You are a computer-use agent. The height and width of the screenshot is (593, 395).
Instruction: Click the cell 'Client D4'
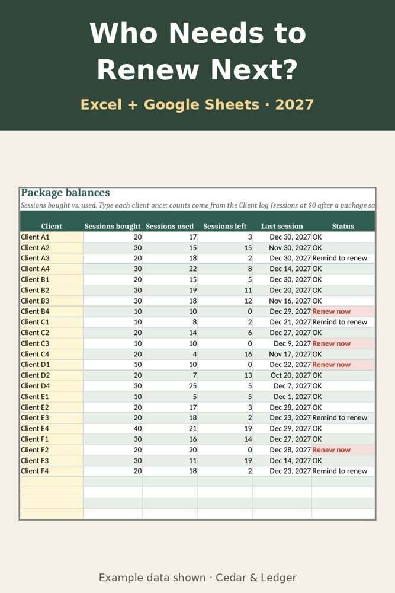pyautogui.click(x=52, y=386)
